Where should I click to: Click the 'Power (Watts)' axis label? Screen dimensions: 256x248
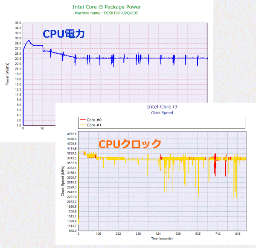(7, 74)
